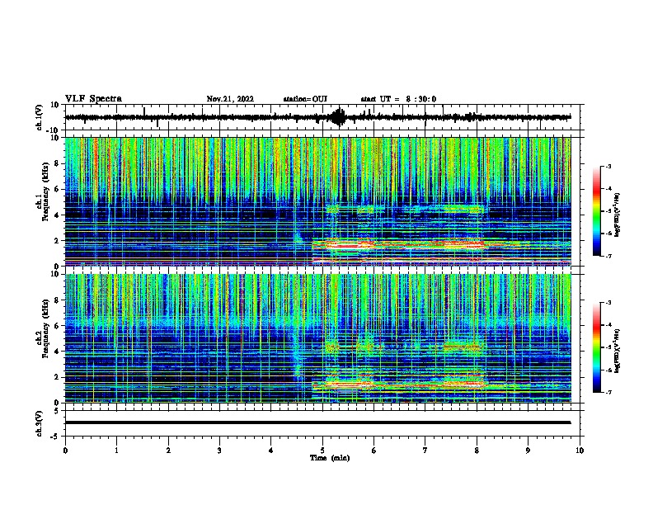Click the "3" tick label on the time axis
This screenshot has width=653, height=505.
(219, 451)
